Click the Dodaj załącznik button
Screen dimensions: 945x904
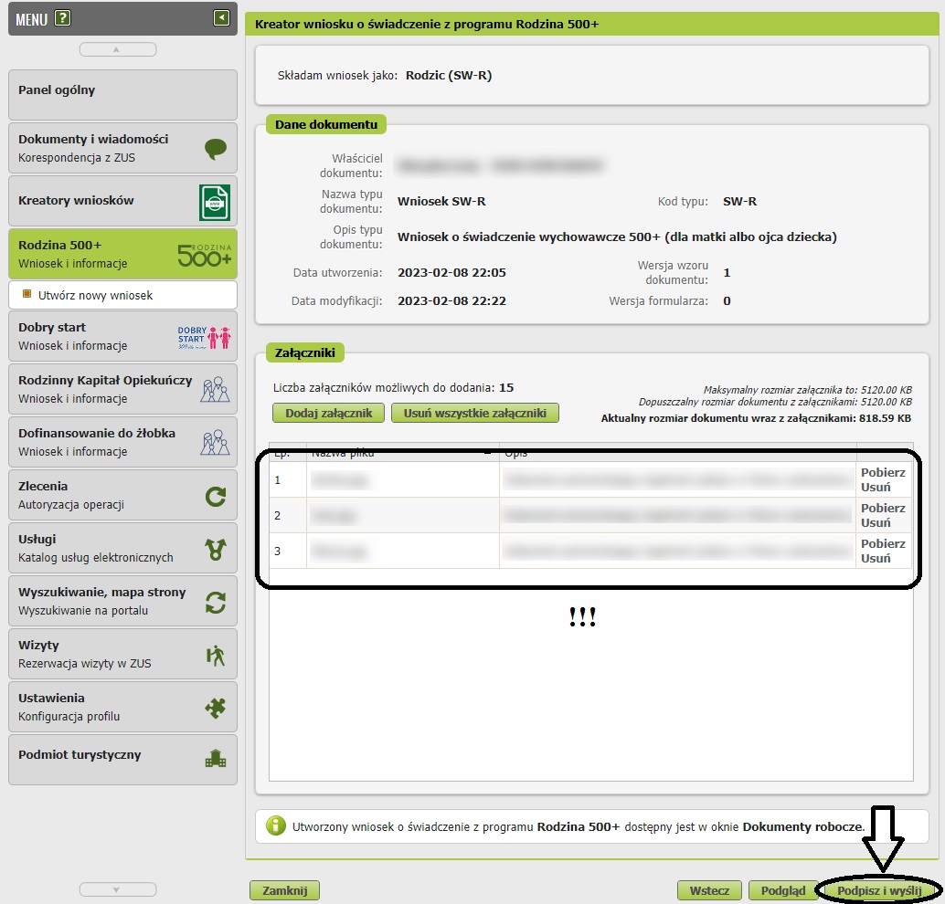point(328,414)
